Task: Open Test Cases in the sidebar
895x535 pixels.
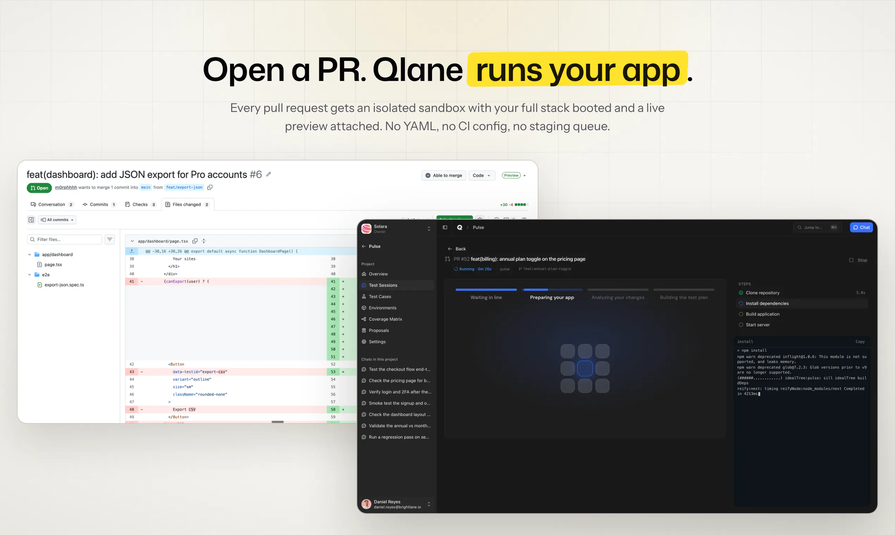Action: 397,296
